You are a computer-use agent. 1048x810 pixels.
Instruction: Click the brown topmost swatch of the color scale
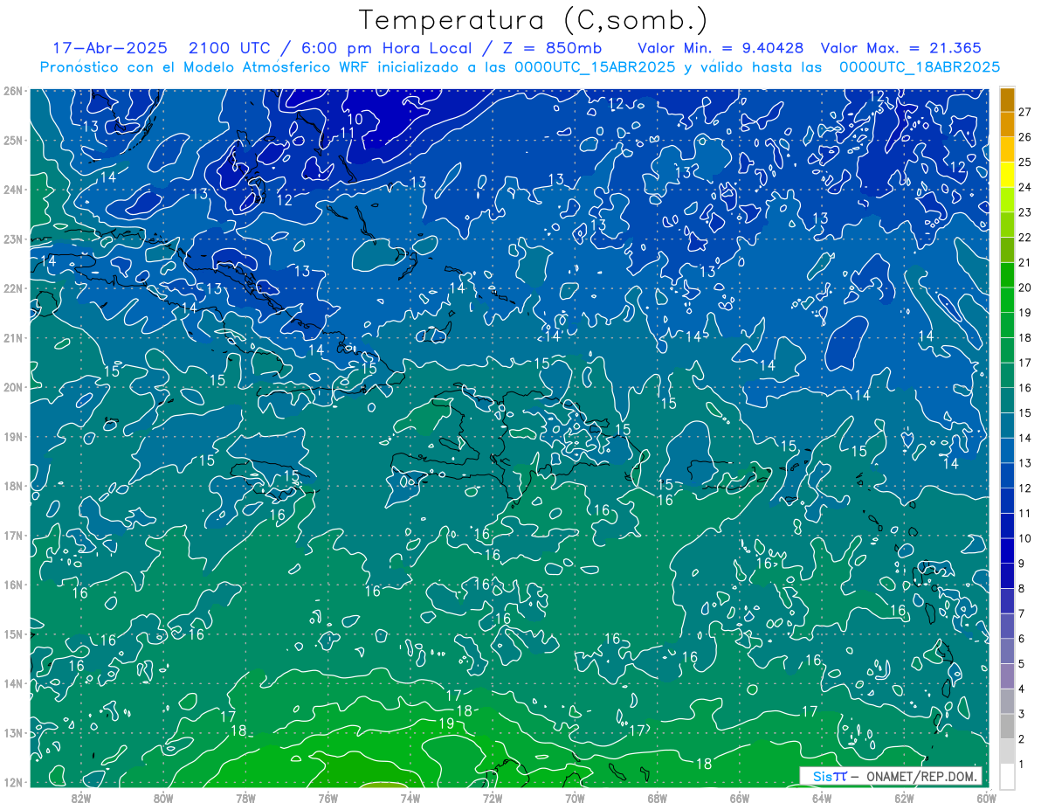(1007, 100)
